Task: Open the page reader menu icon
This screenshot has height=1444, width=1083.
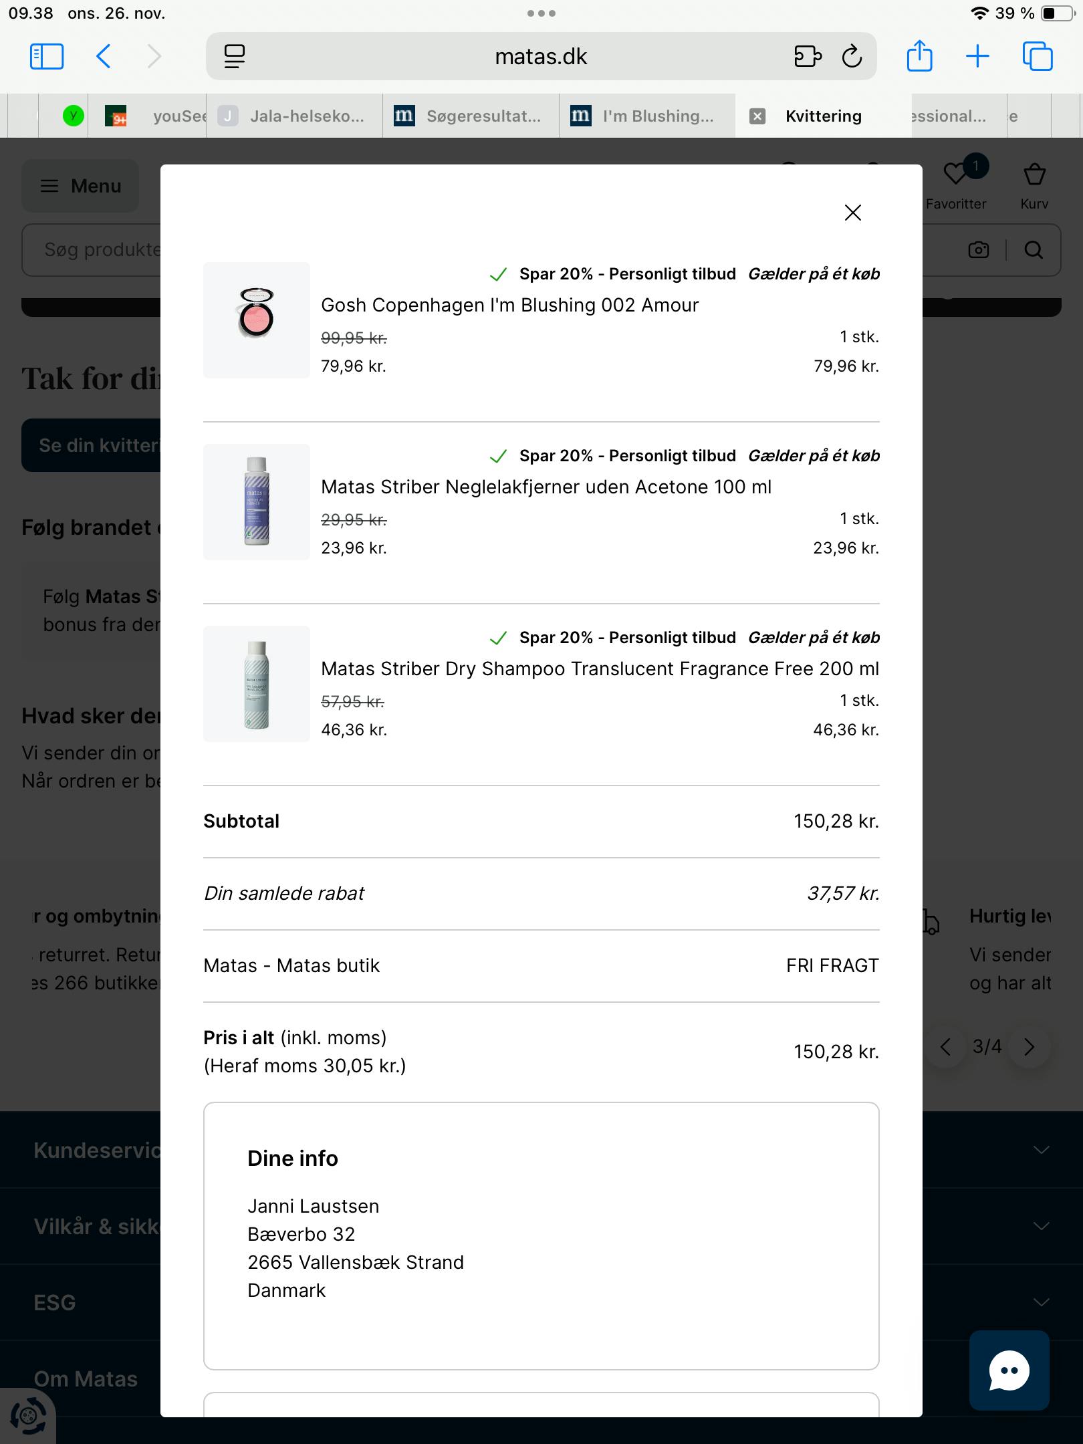Action: coord(234,57)
